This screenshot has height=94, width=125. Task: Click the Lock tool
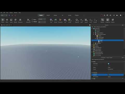pyautogui.click(x=91, y=21)
